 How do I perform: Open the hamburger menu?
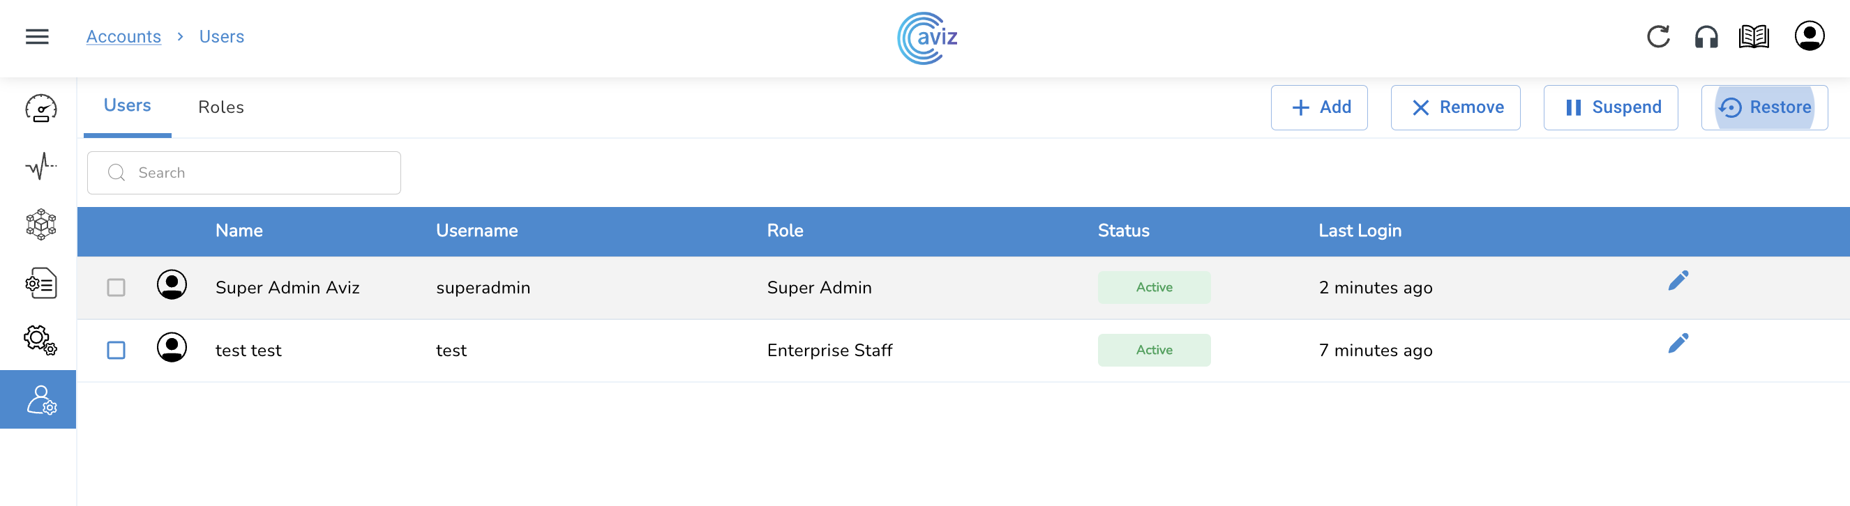coord(38,37)
